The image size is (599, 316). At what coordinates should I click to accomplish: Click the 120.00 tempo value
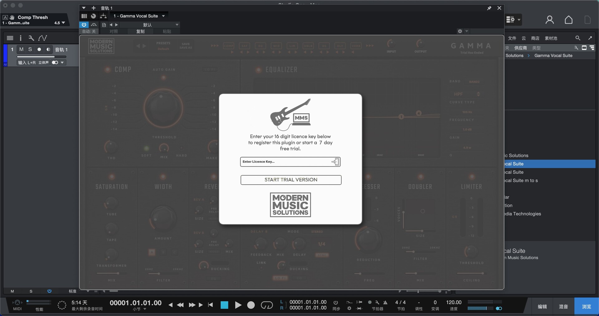tap(454, 302)
